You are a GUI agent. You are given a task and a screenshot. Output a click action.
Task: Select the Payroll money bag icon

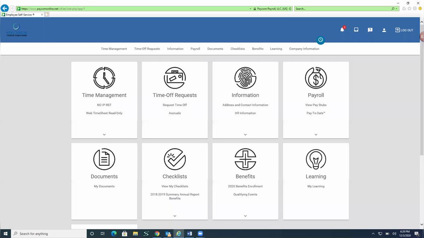point(316,78)
